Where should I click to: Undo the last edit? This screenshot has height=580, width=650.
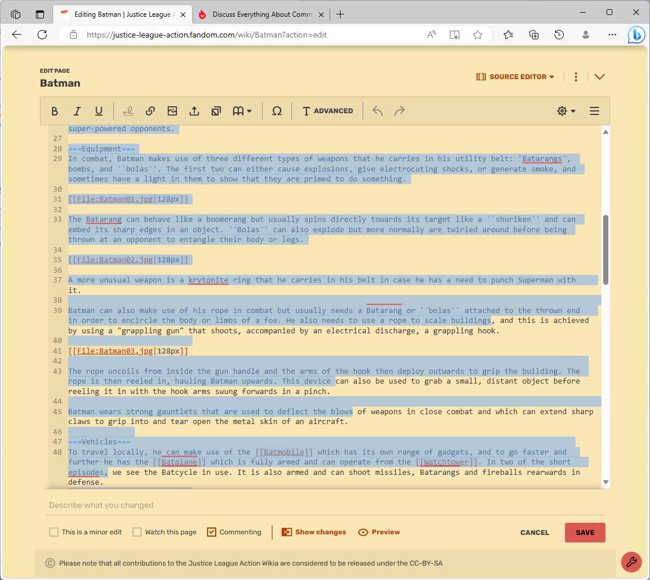[x=377, y=111]
